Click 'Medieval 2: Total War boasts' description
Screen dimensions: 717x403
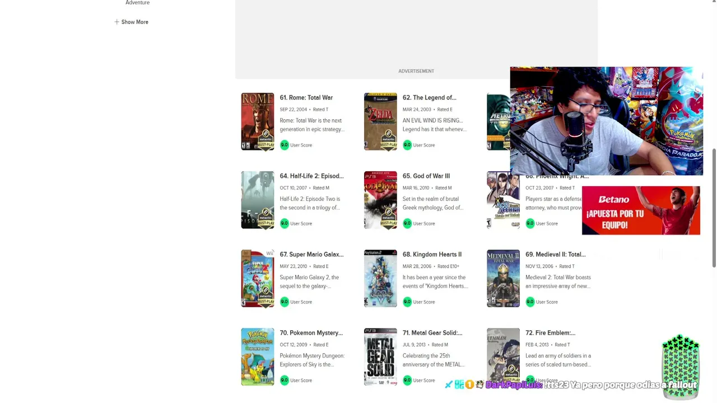(x=558, y=282)
